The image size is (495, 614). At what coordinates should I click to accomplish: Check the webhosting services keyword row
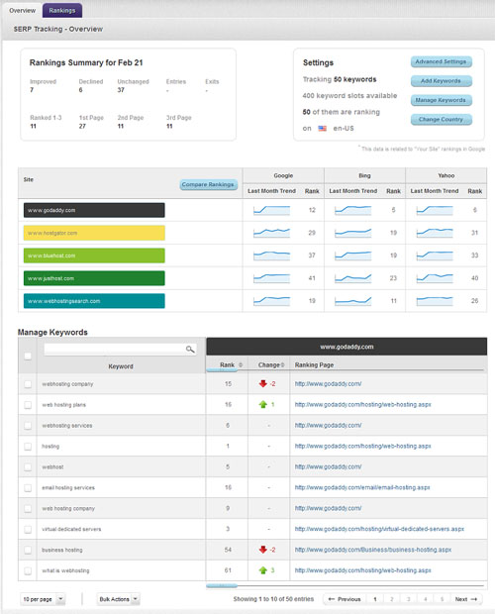[28, 426]
